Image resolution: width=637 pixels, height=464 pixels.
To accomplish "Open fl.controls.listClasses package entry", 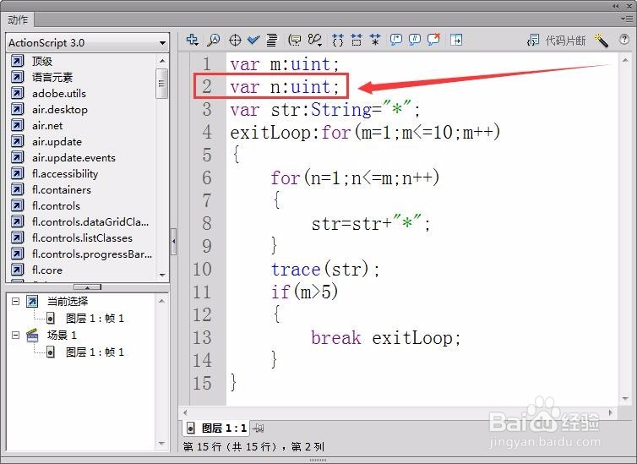I will [x=82, y=238].
